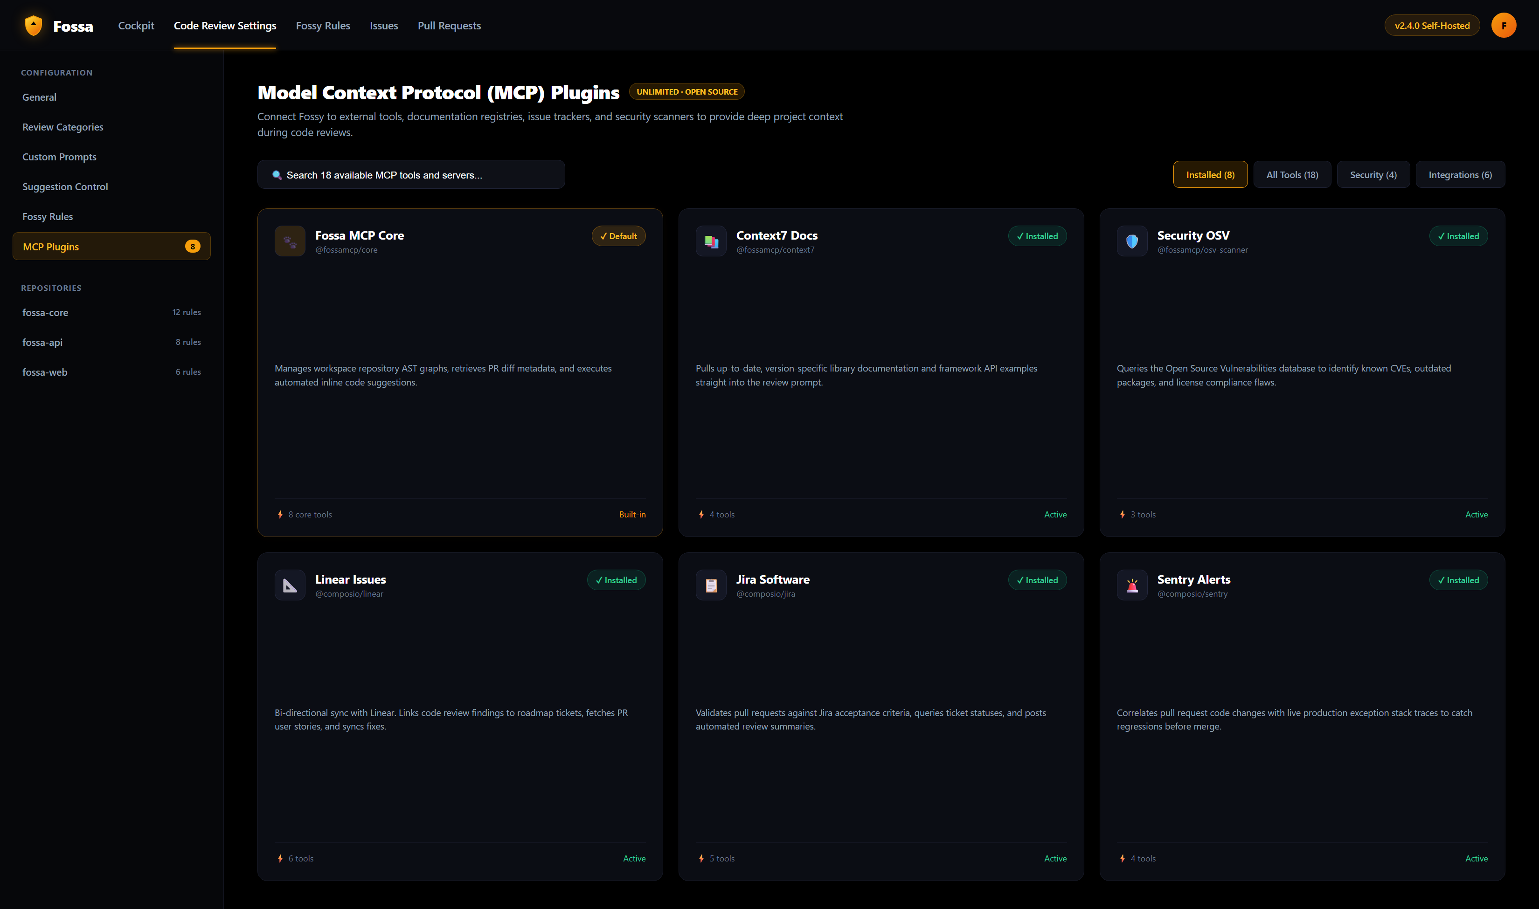The height and width of the screenshot is (909, 1539).
Task: Select MCP Plugins sidebar item
Action: [x=111, y=246]
